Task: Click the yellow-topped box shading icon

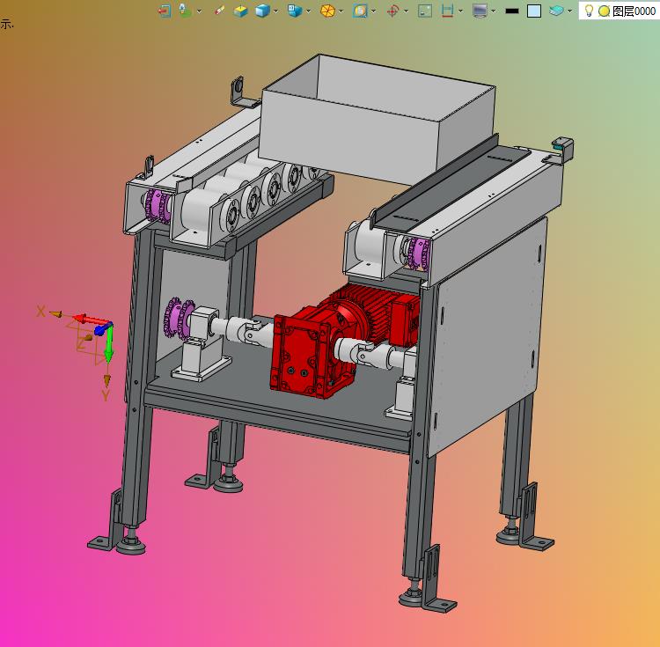Action: pyautogui.click(x=241, y=11)
